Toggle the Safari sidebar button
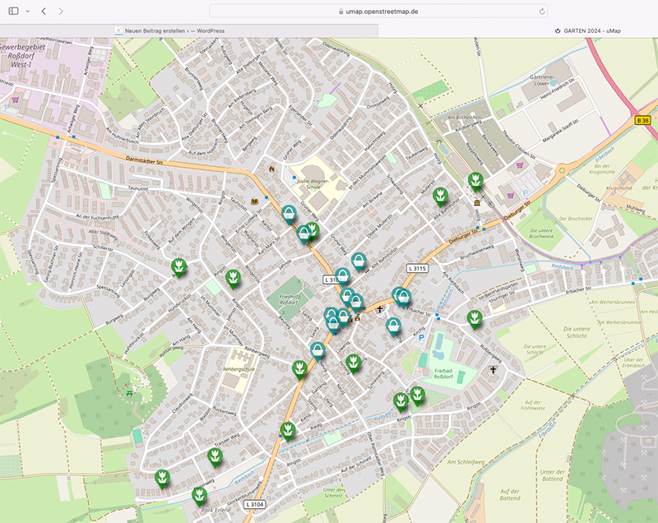 tap(13, 11)
